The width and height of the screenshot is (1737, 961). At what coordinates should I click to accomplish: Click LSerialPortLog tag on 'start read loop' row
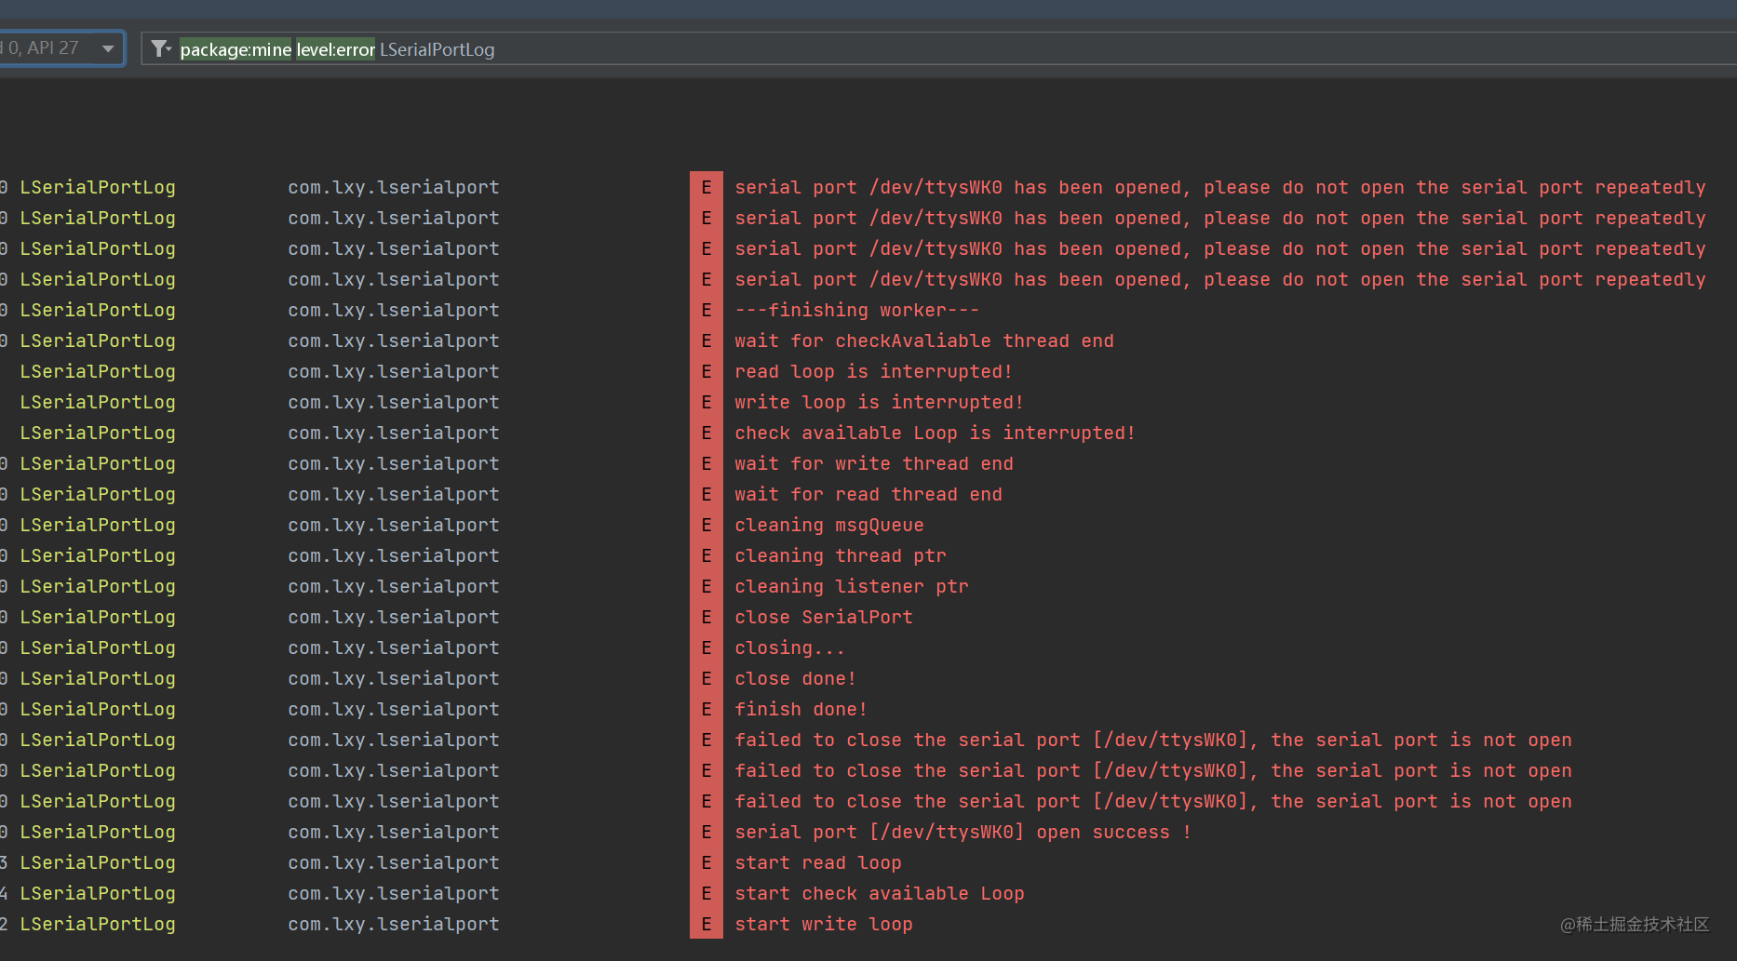point(98,862)
